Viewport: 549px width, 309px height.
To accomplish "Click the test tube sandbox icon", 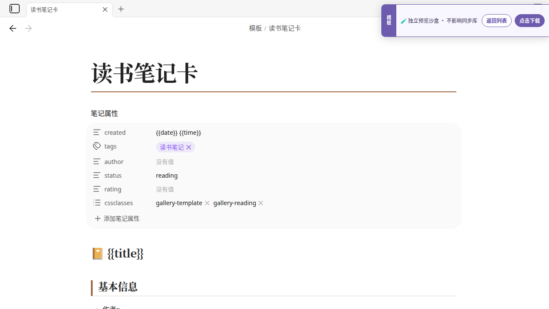I will 404,21.
